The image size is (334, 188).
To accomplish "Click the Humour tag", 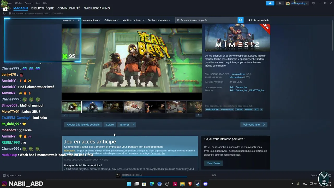I will point(248,109).
